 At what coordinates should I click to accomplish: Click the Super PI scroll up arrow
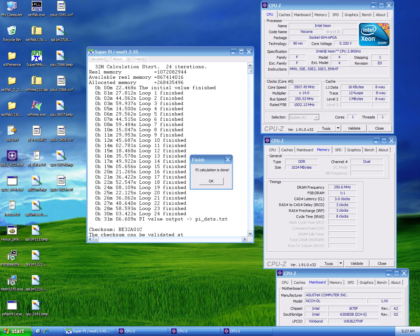point(250,65)
